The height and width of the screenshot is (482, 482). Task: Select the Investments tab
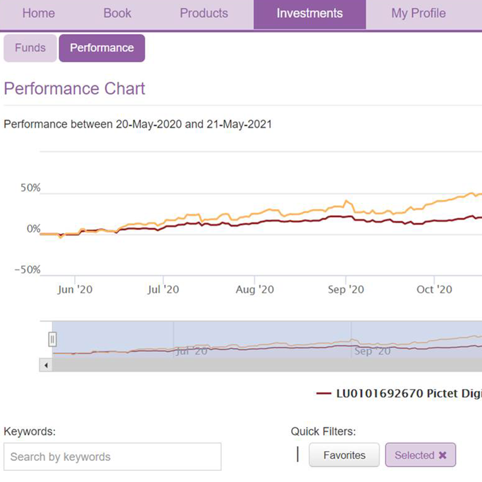(x=309, y=14)
